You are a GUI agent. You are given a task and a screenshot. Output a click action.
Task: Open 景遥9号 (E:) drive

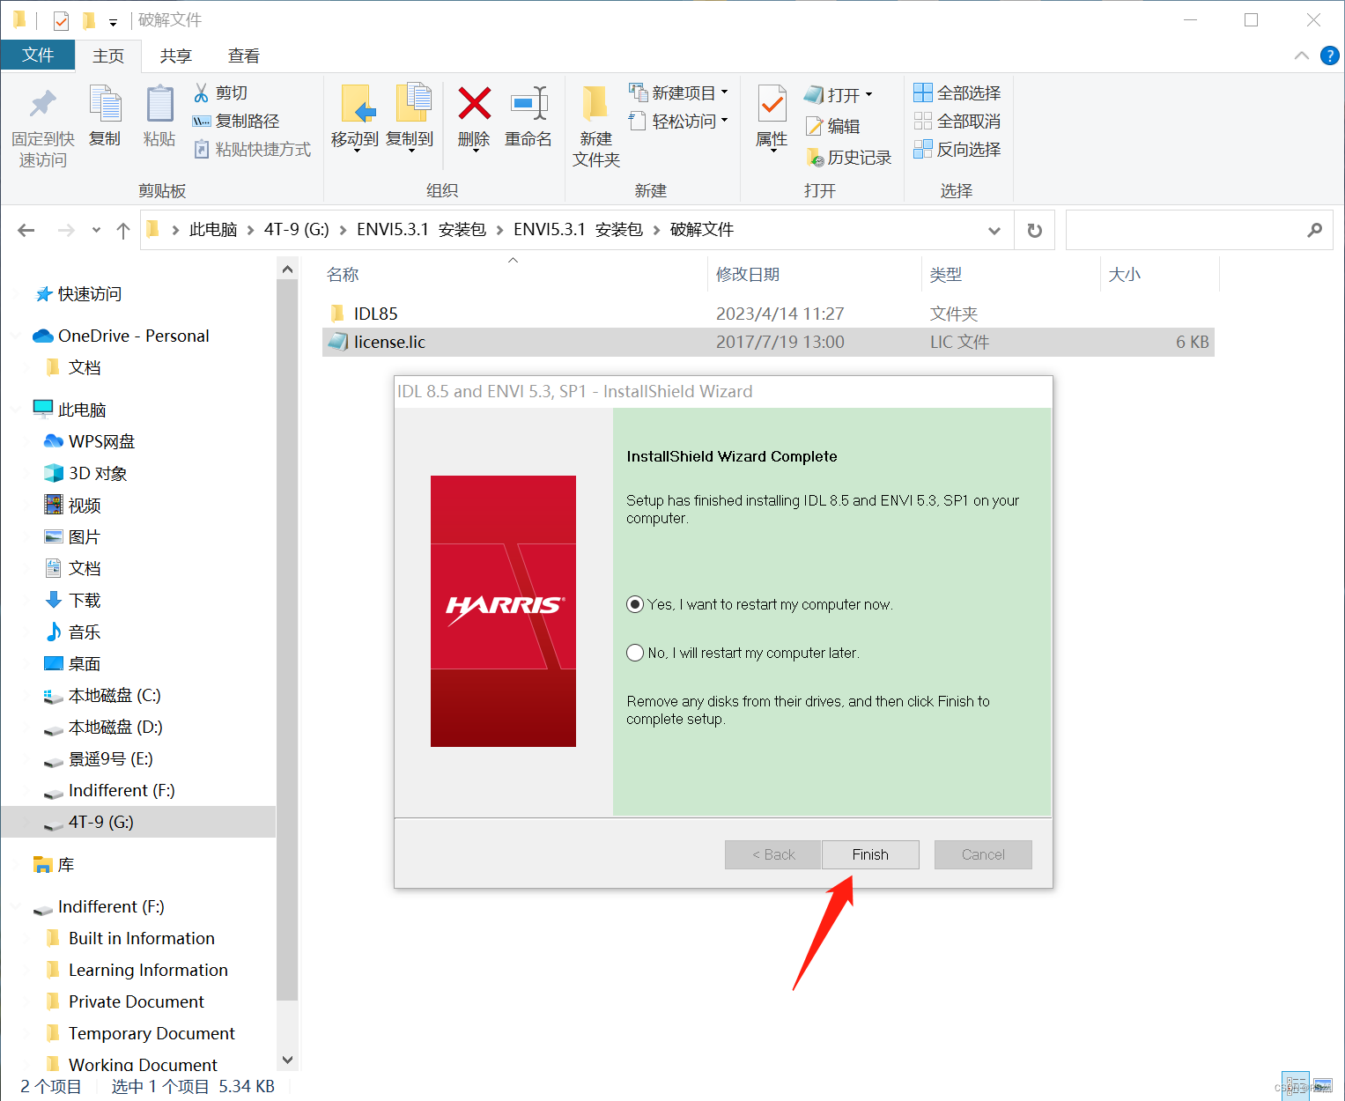pyautogui.click(x=111, y=758)
